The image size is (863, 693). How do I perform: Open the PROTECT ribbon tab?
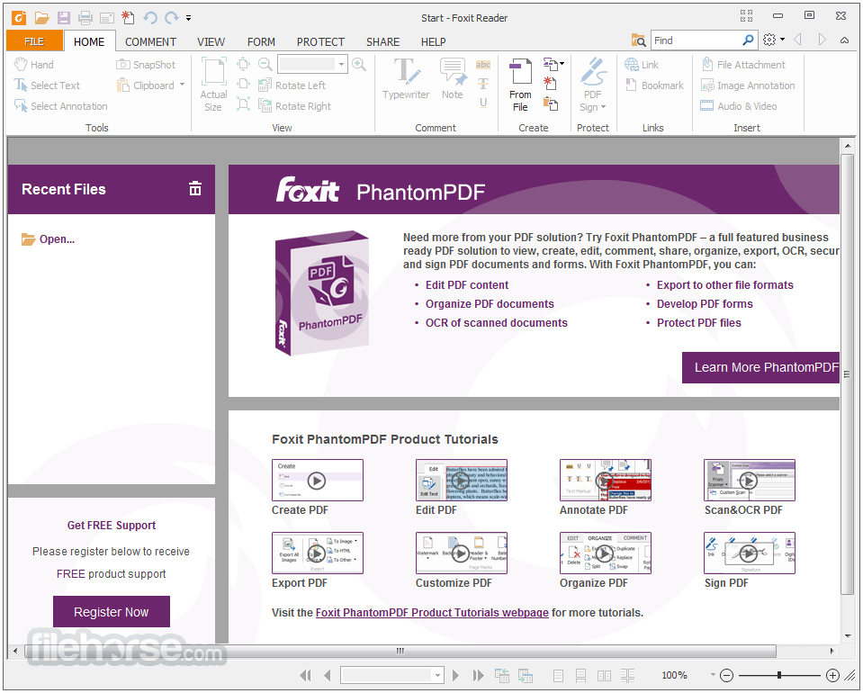pos(319,41)
